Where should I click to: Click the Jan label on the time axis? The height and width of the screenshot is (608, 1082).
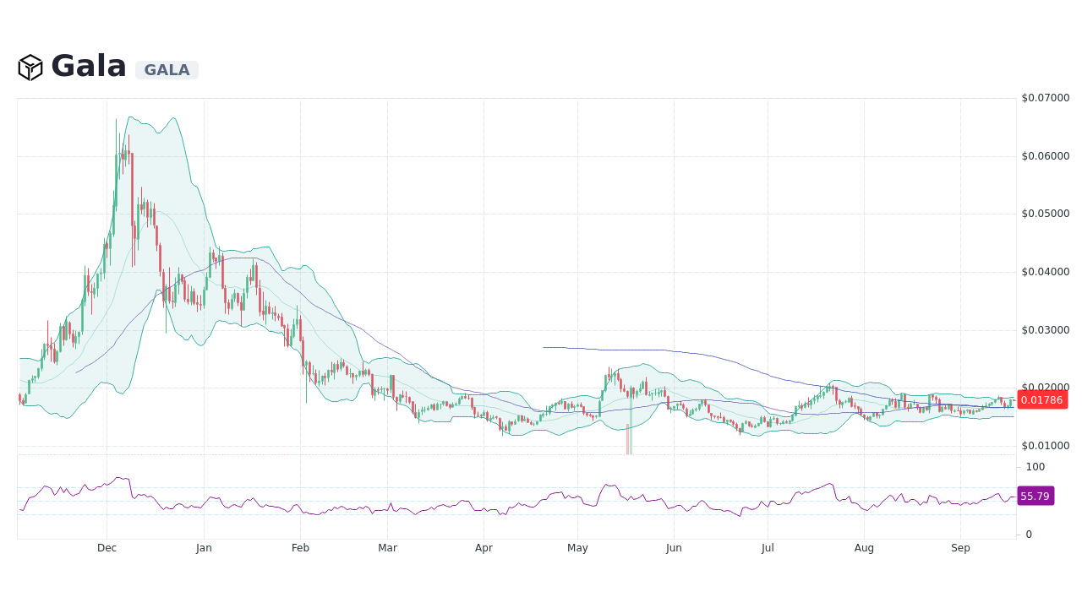point(203,548)
